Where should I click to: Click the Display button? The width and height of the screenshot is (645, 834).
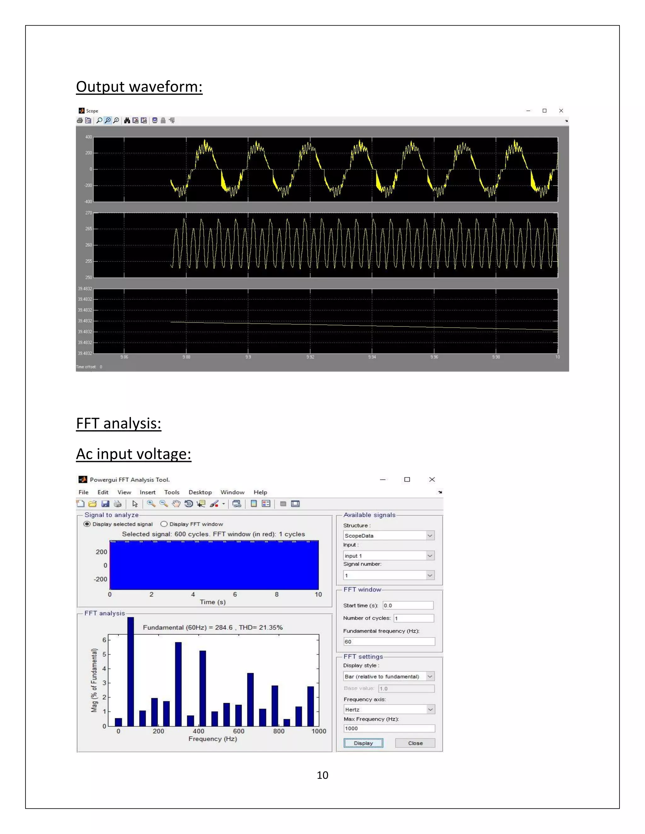tap(363, 743)
